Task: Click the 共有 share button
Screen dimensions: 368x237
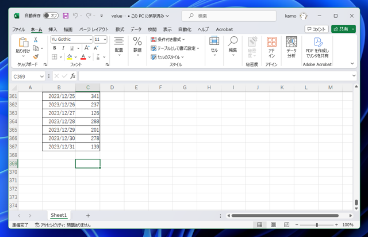Action: (x=343, y=29)
